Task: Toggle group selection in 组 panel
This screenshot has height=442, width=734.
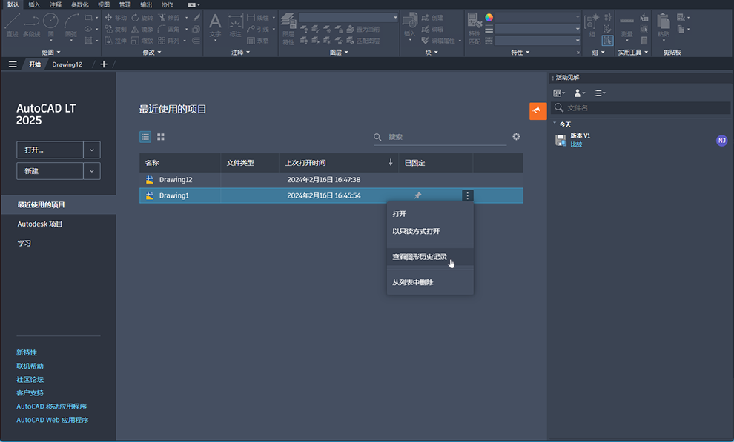Action: pos(607,41)
